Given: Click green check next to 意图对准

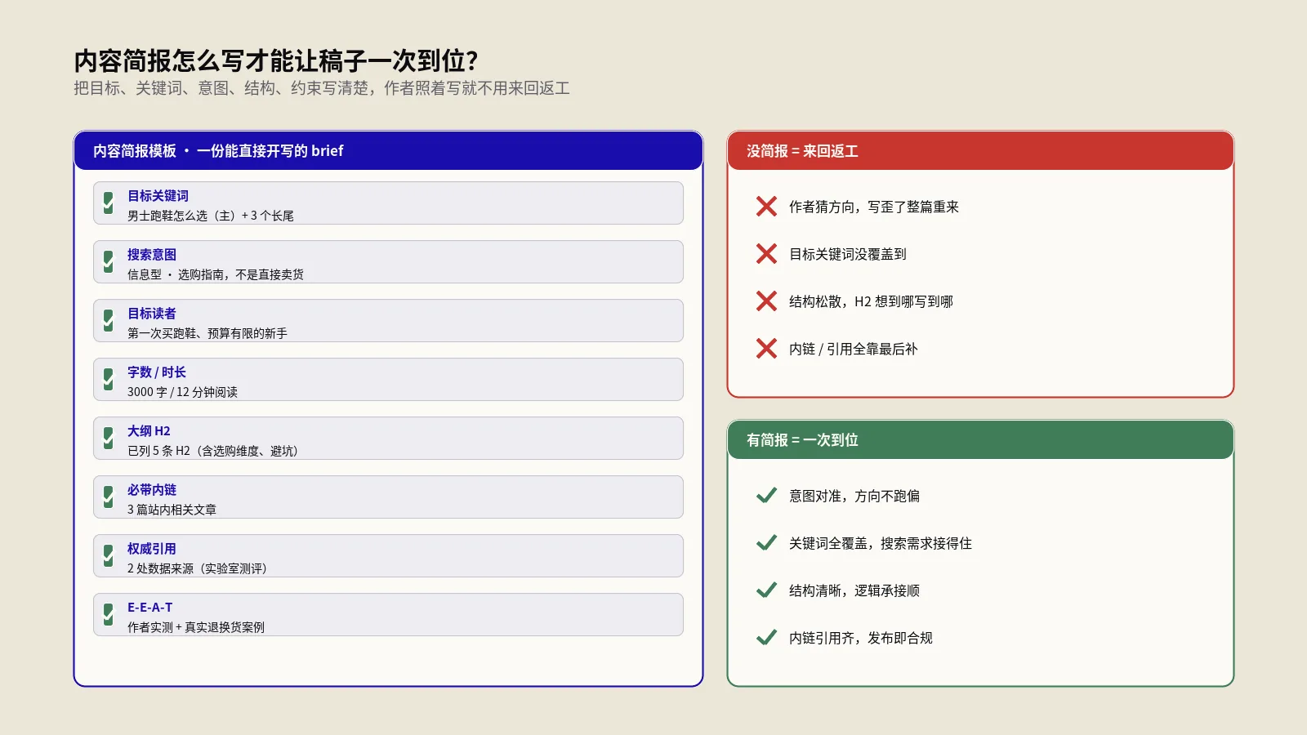Looking at the screenshot, I should (x=766, y=496).
